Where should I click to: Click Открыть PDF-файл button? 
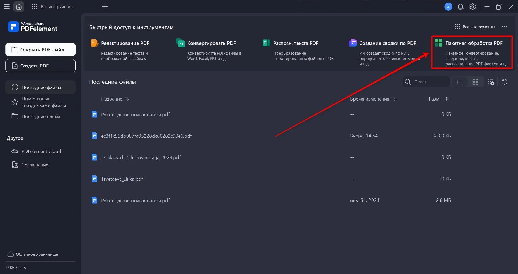(x=40, y=49)
